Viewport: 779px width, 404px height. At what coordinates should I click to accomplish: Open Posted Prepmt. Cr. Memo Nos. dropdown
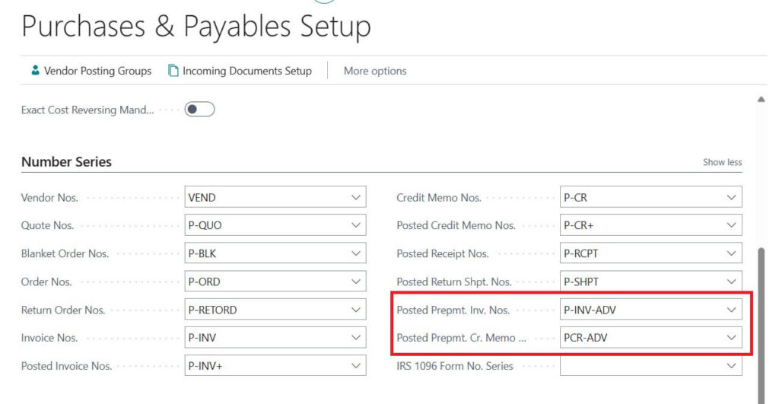point(731,338)
